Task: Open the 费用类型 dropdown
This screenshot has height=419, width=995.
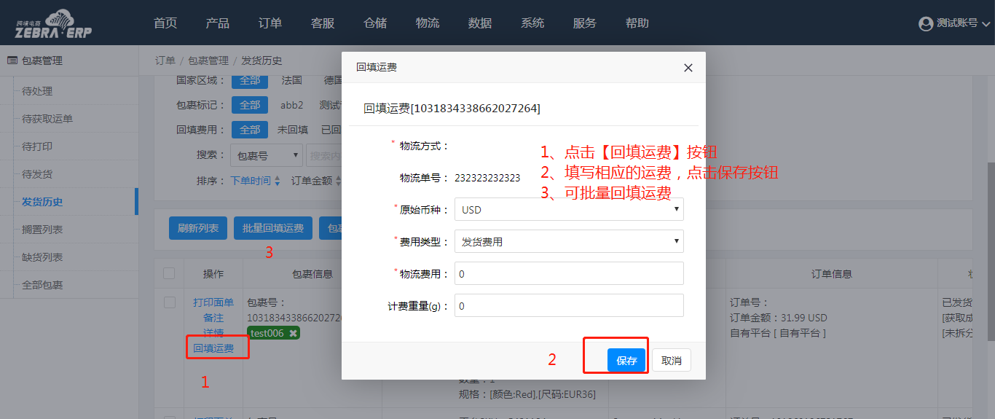Action: pos(568,241)
